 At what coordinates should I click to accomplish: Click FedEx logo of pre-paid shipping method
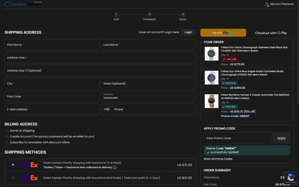[x=29, y=178]
